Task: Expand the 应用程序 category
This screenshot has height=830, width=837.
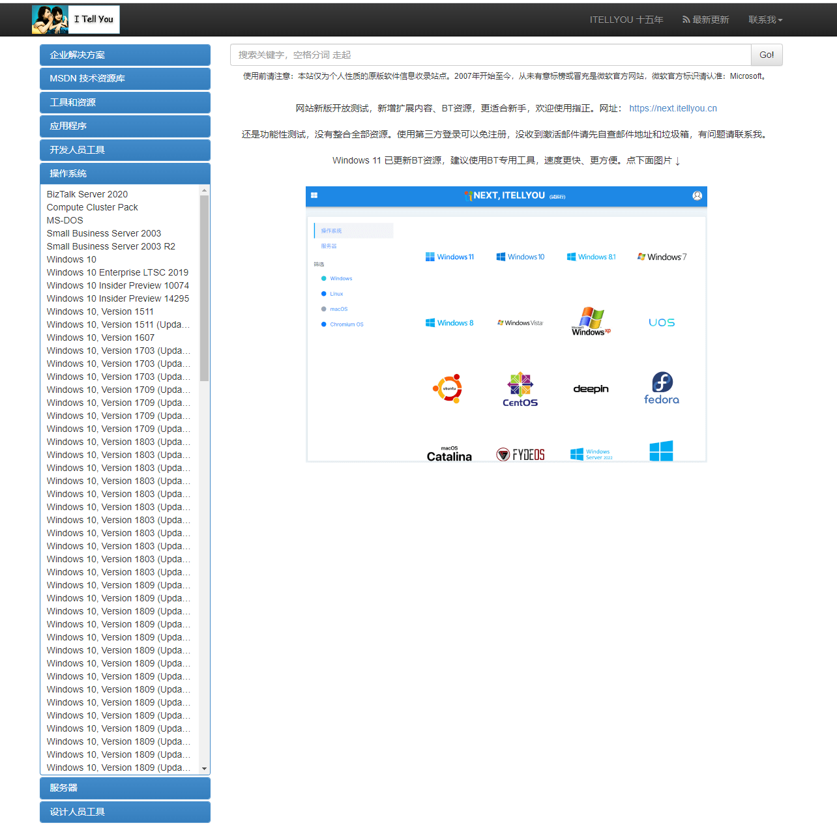Action: [x=125, y=126]
